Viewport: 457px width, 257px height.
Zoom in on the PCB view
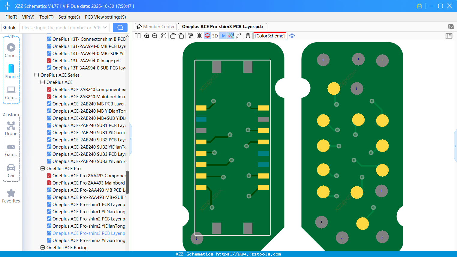(147, 36)
